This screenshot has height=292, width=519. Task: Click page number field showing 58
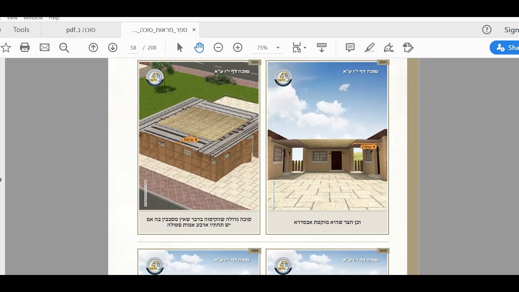(133, 48)
